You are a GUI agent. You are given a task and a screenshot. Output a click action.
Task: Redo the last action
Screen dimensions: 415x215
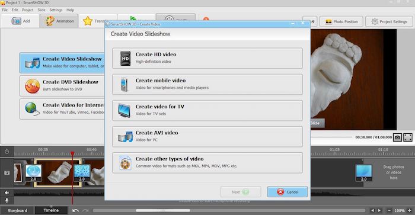[x=85, y=210]
